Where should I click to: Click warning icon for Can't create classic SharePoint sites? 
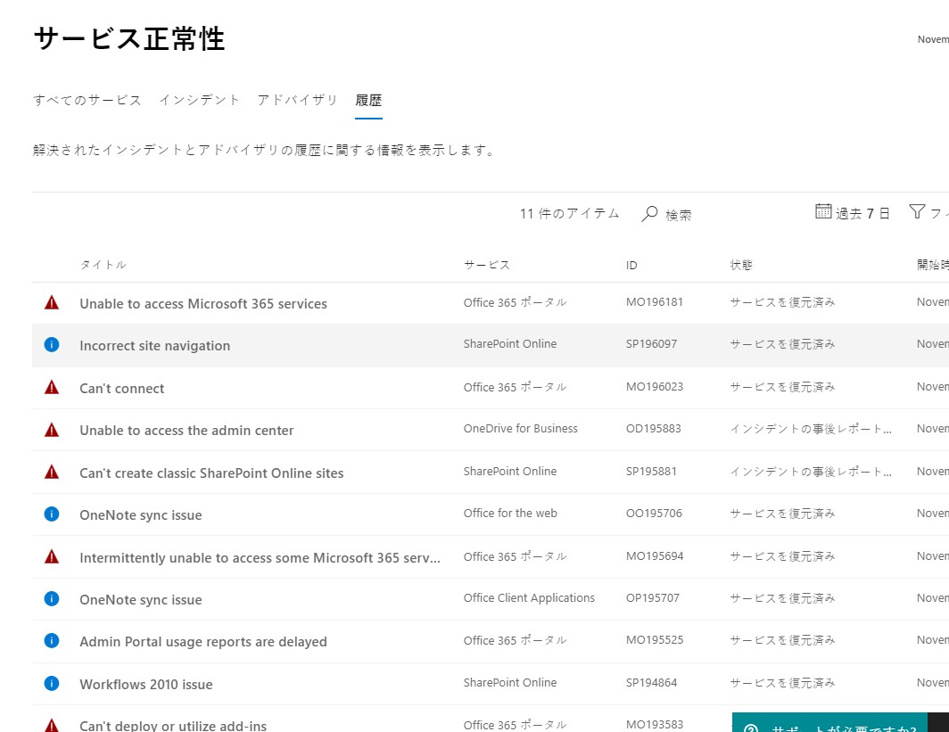click(x=52, y=473)
